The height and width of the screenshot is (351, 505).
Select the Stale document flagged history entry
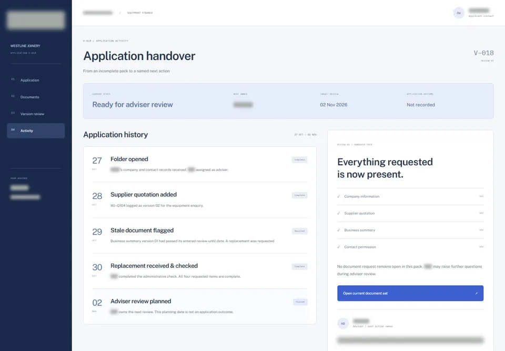200,236
